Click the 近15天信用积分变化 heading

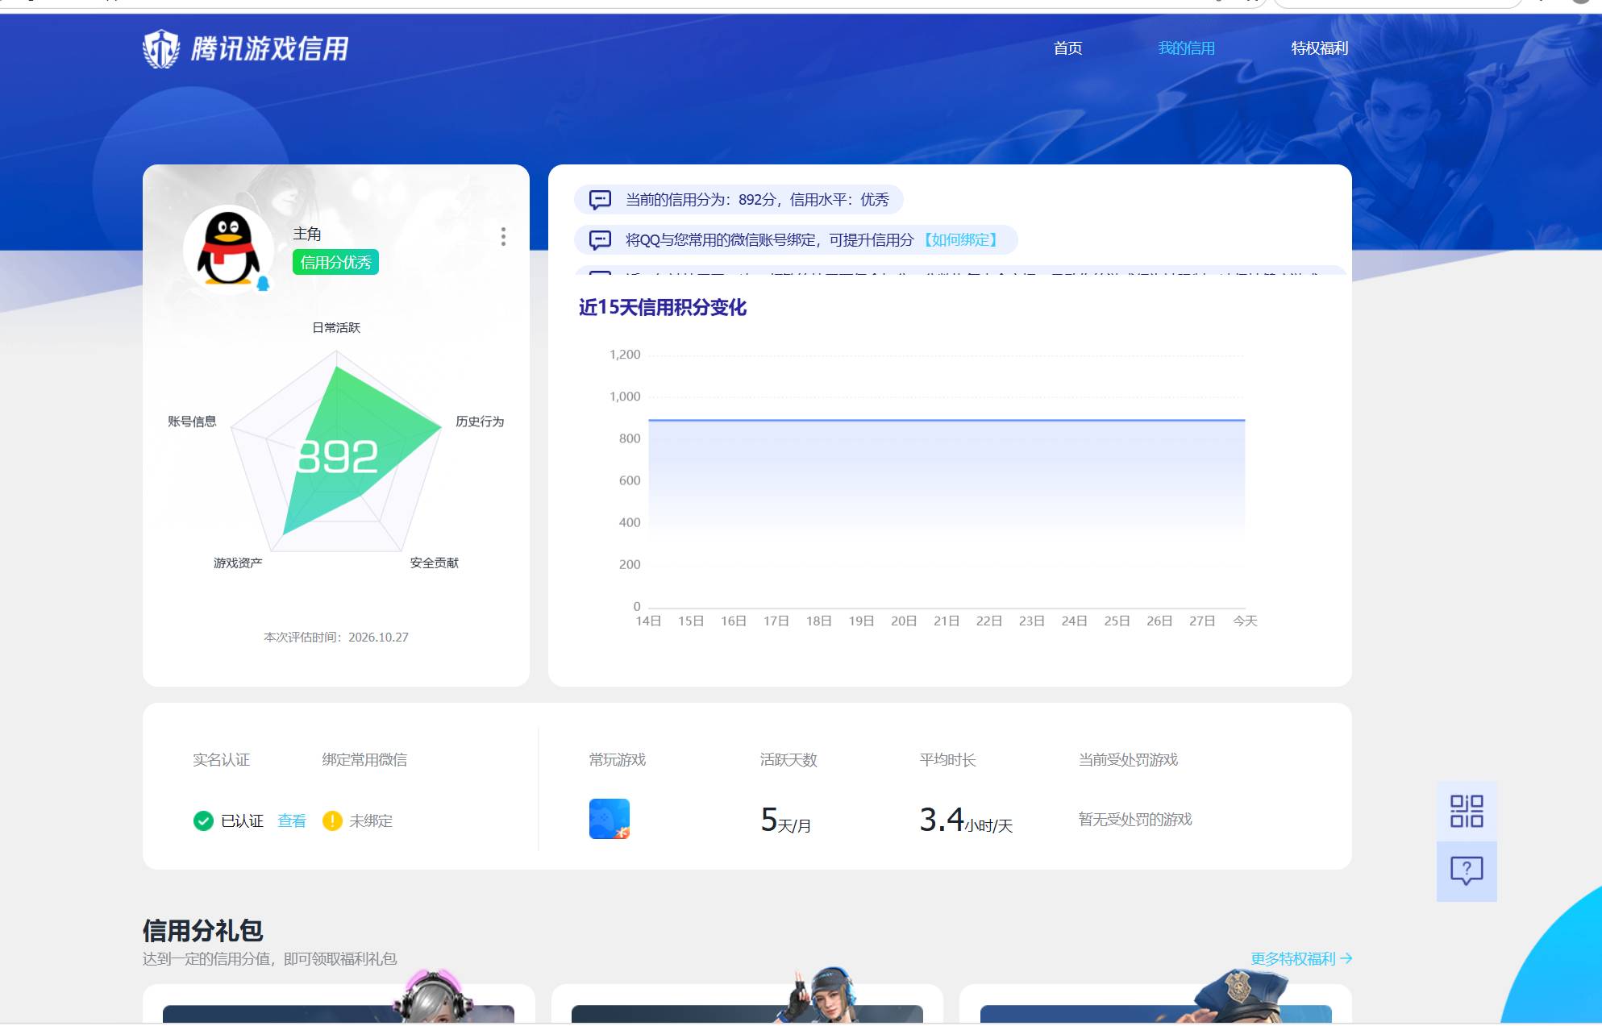(x=663, y=307)
